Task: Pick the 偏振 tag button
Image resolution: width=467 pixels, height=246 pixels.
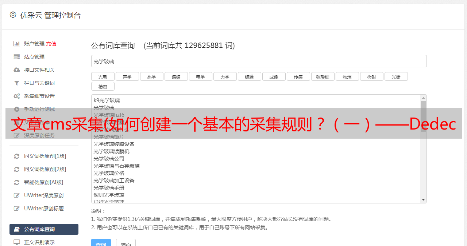Action: coord(176,76)
